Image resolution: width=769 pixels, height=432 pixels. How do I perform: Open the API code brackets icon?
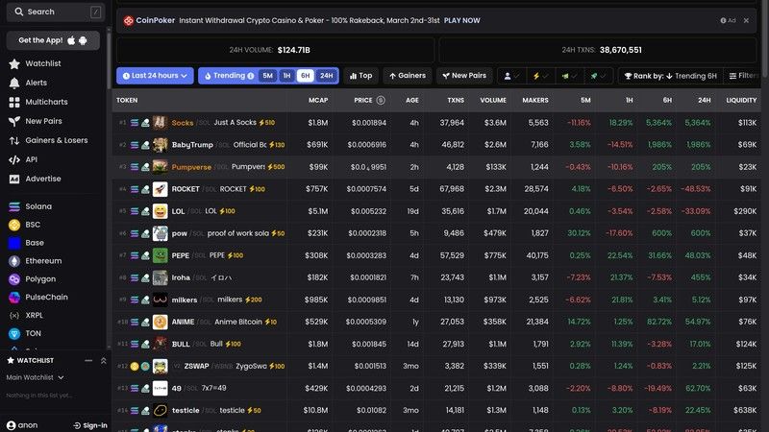[x=14, y=159]
